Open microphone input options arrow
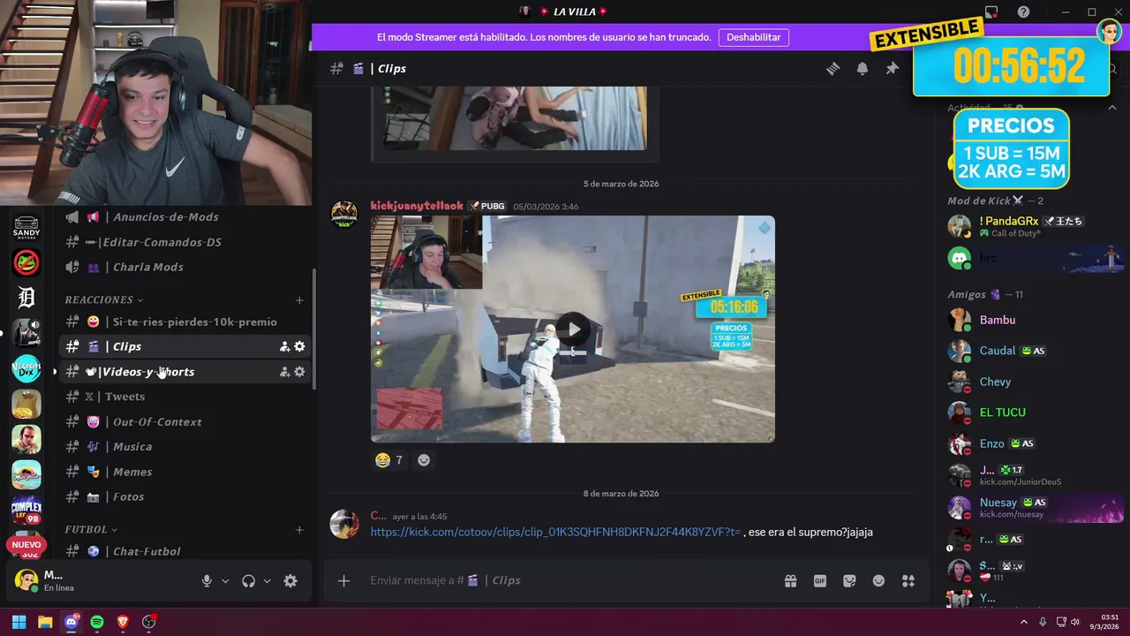 pyautogui.click(x=225, y=580)
